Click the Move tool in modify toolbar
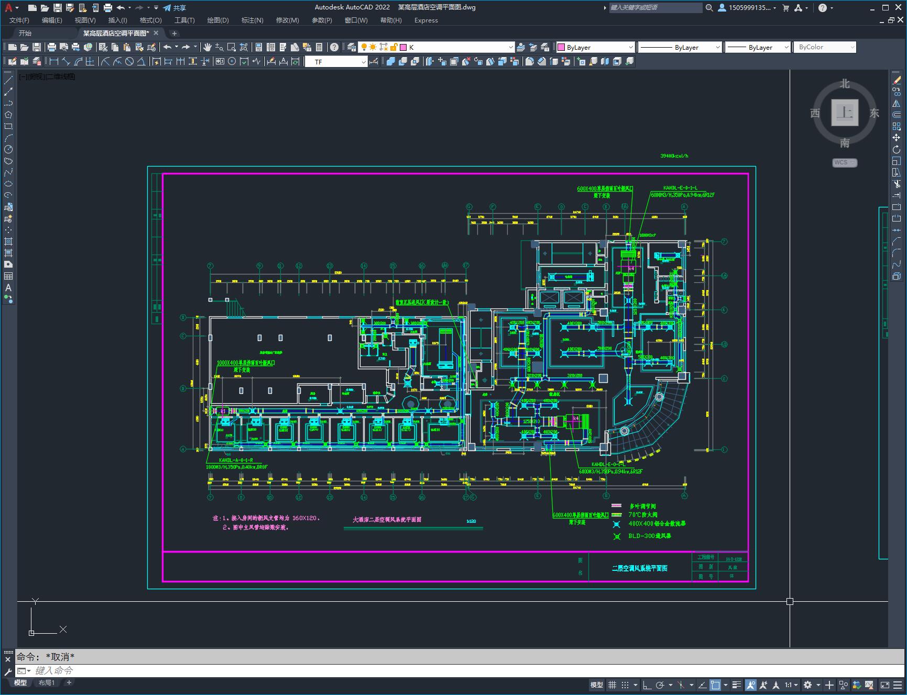The width and height of the screenshot is (907, 695). pyautogui.click(x=897, y=138)
